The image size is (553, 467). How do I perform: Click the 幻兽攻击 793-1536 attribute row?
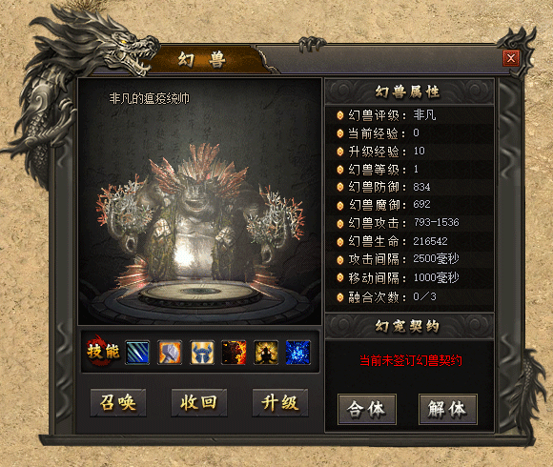(x=409, y=223)
